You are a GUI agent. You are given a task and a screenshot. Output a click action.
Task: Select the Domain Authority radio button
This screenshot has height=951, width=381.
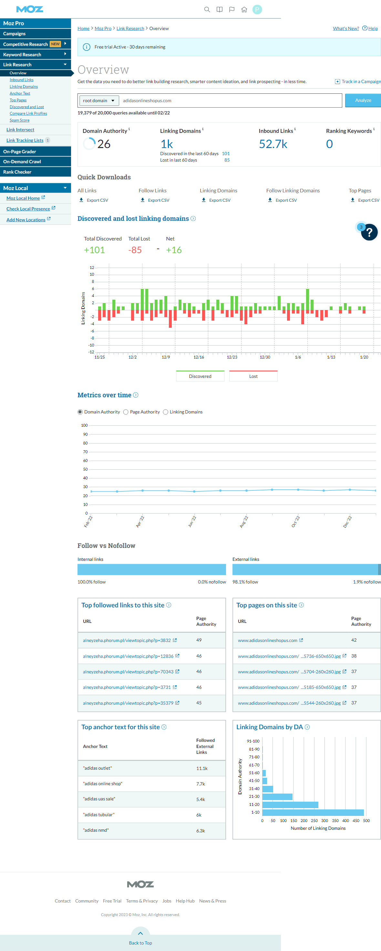point(80,412)
